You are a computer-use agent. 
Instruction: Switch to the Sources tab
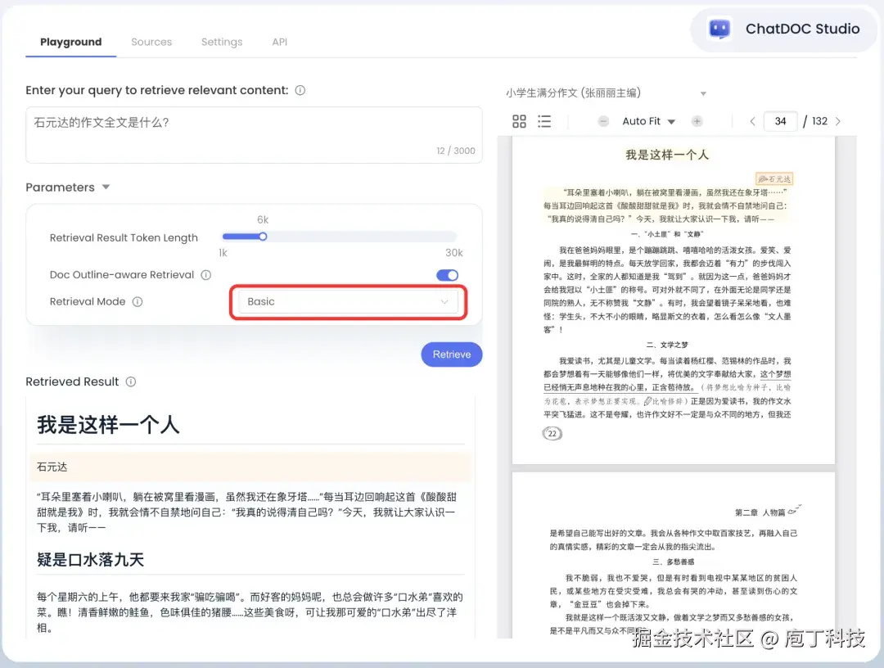pyautogui.click(x=151, y=42)
